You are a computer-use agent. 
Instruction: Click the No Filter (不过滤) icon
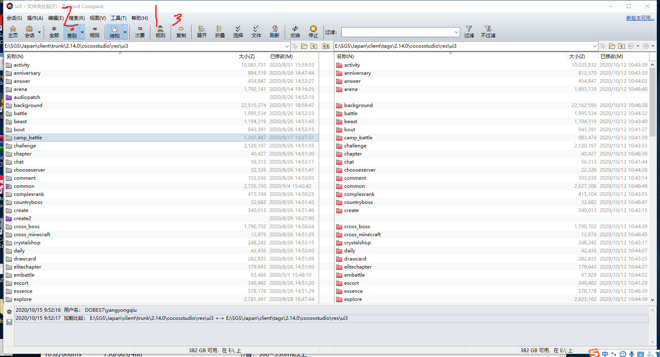point(488,31)
